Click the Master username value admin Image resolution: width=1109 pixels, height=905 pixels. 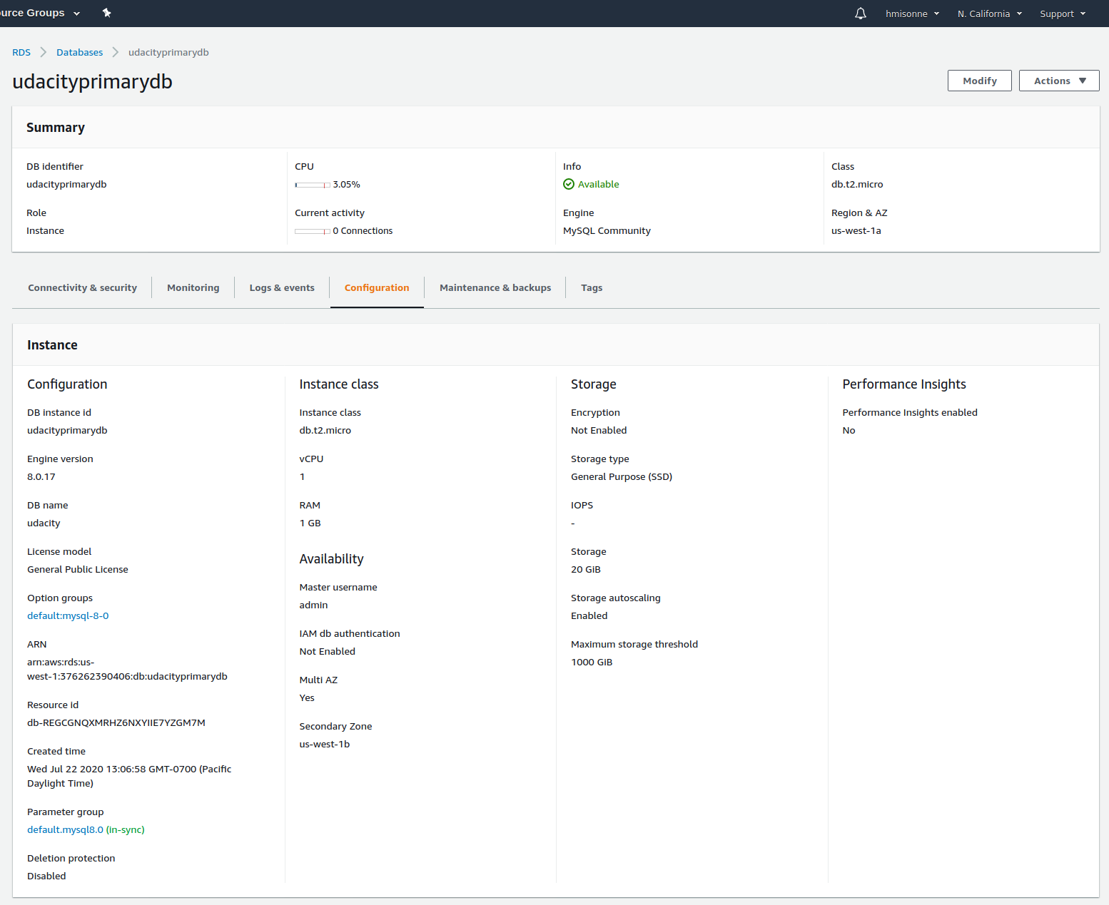[314, 605]
